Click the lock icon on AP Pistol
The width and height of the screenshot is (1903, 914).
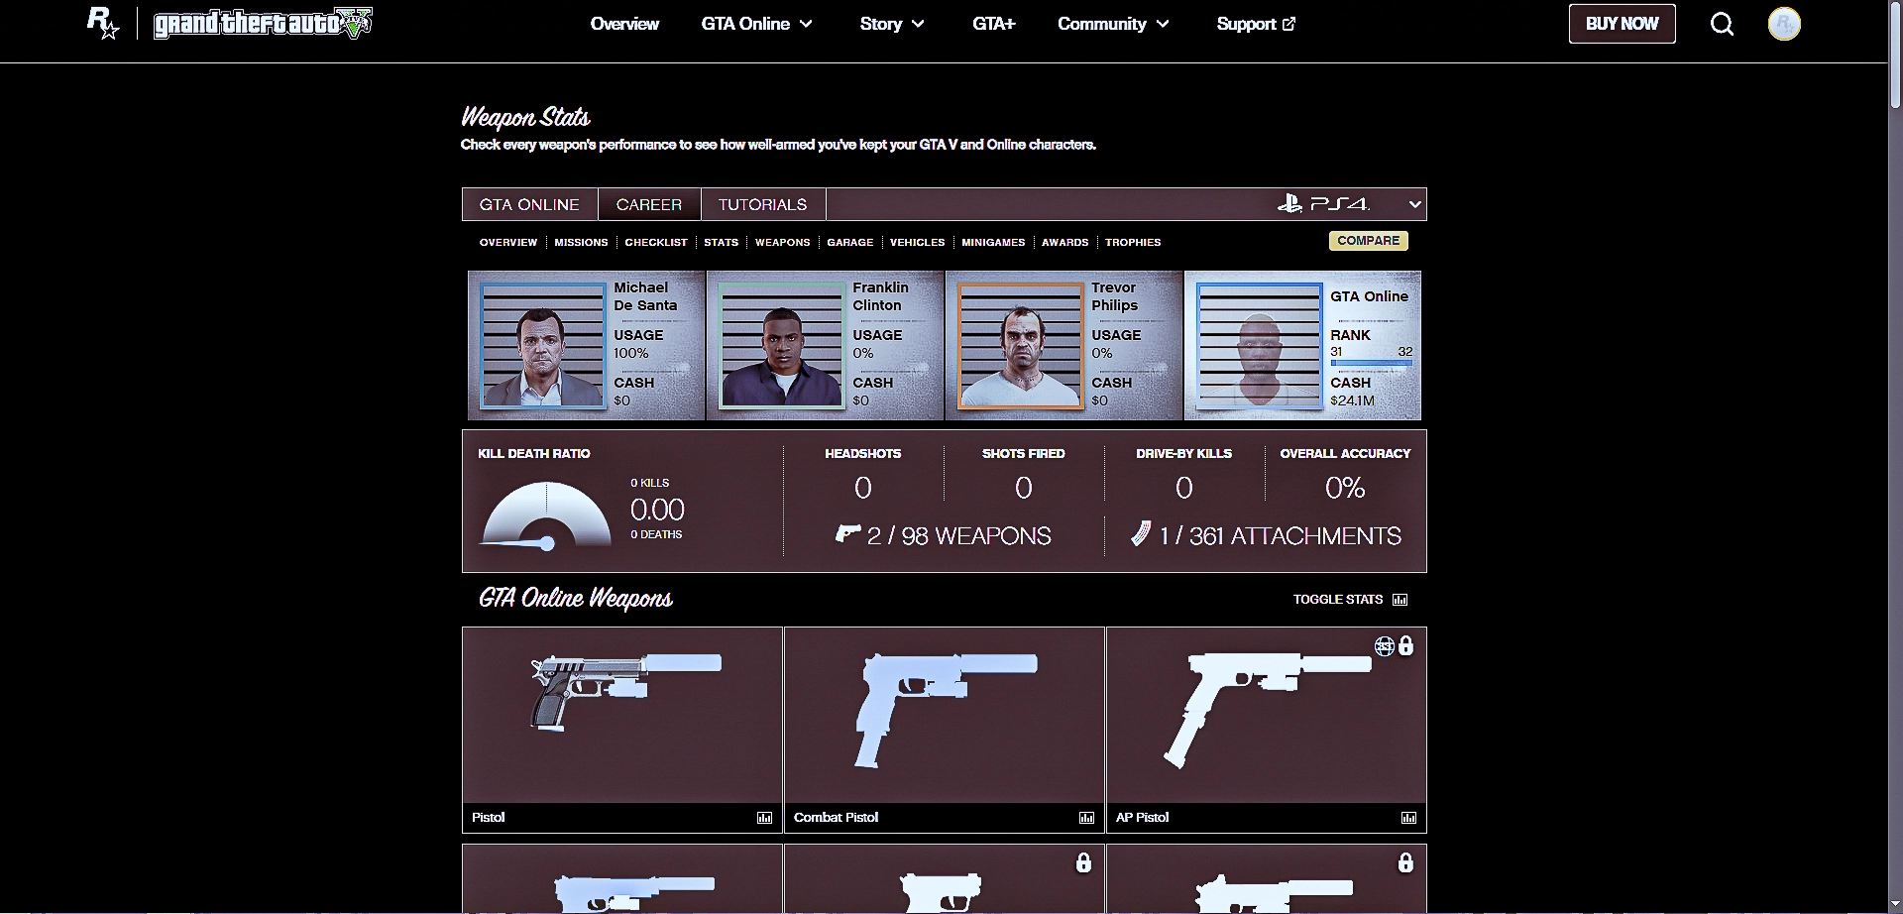(x=1405, y=646)
